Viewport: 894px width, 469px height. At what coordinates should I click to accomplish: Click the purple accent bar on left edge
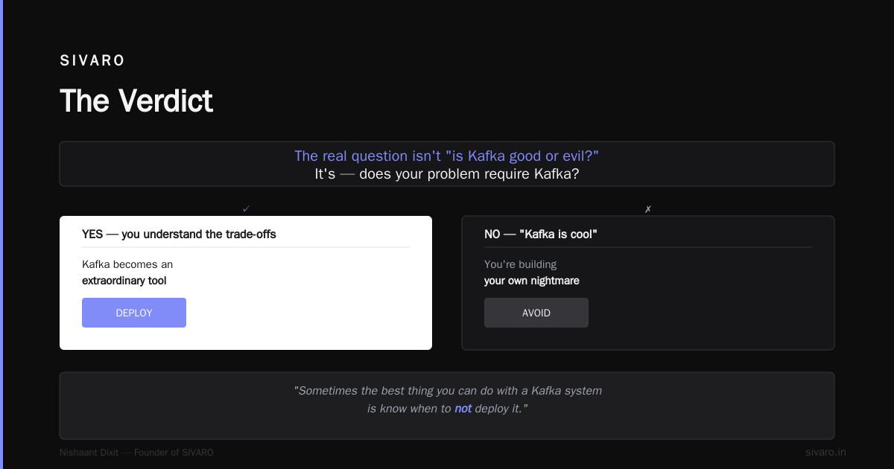(x=1, y=234)
